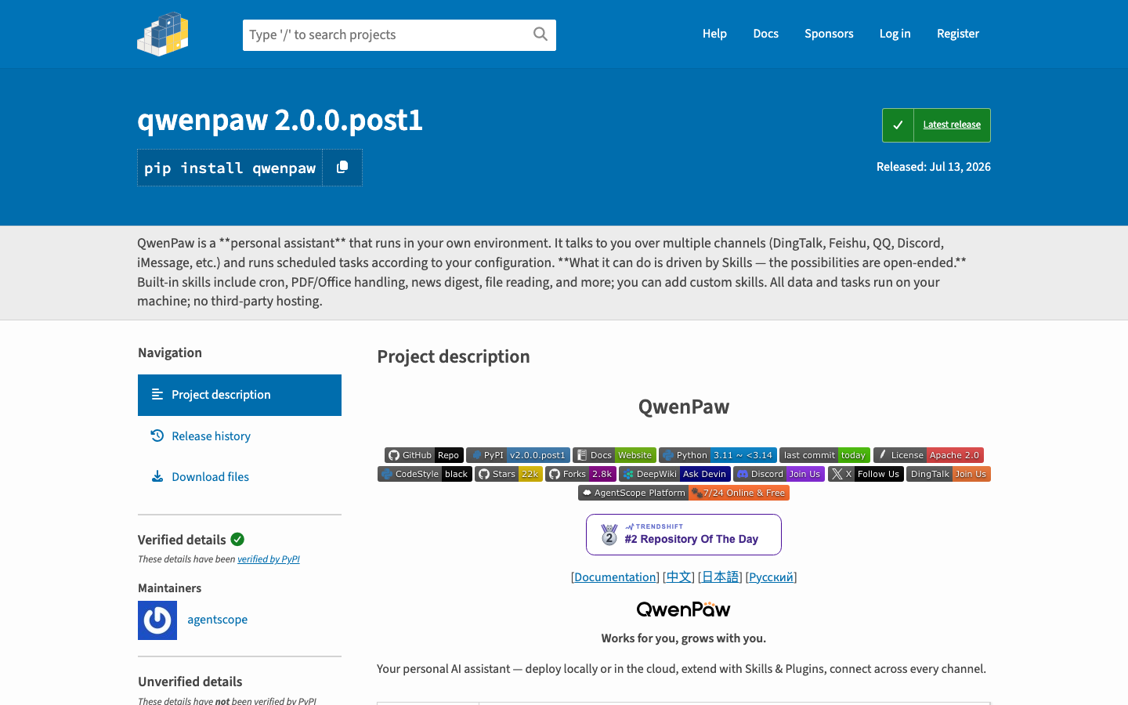Click the Python 3.11 ~ <3.14 badge
This screenshot has height=705, width=1128.
718,455
